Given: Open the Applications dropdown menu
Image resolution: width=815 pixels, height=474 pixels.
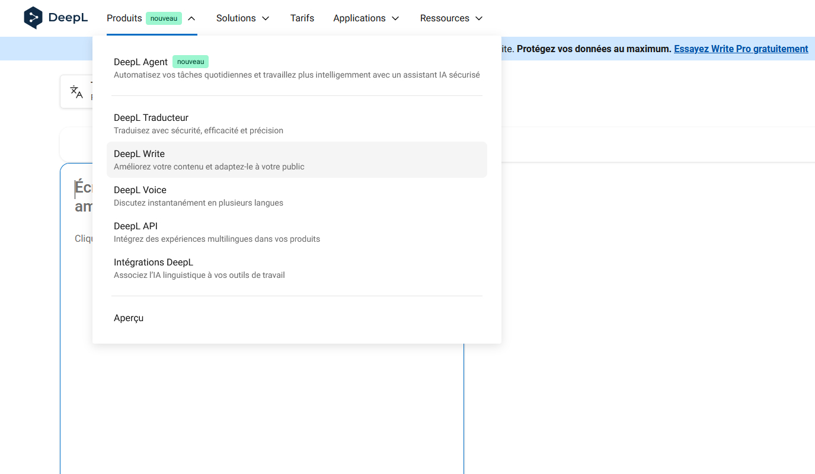Looking at the screenshot, I should coord(366,18).
